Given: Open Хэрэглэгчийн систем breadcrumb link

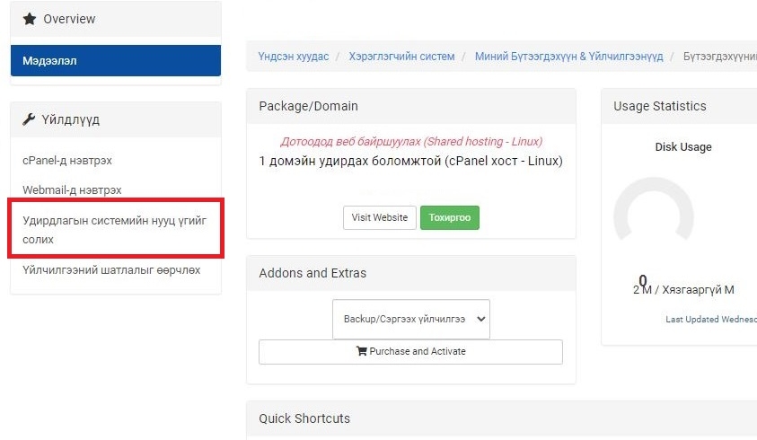Looking at the screenshot, I should click(401, 57).
